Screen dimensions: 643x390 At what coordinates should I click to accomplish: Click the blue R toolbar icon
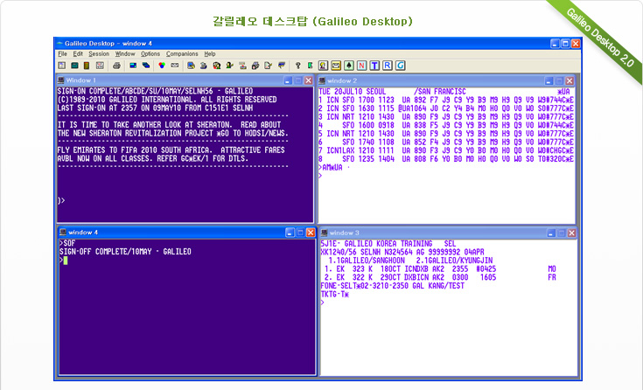tap(387, 66)
